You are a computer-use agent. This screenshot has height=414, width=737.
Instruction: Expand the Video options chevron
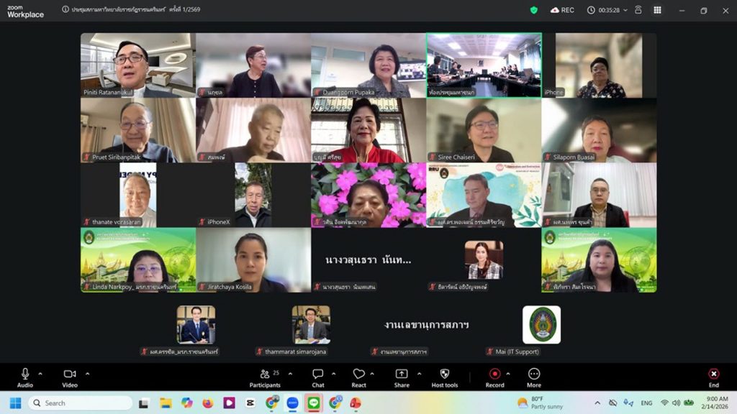(x=88, y=373)
